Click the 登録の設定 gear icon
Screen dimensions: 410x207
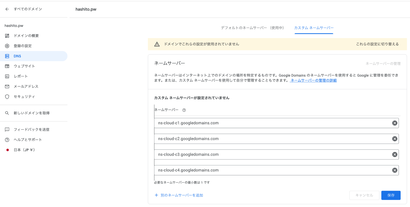click(7, 46)
